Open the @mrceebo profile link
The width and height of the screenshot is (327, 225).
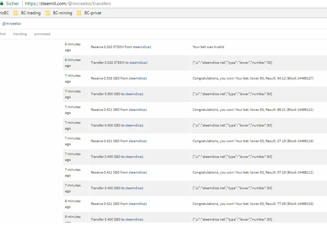click(x=12, y=24)
